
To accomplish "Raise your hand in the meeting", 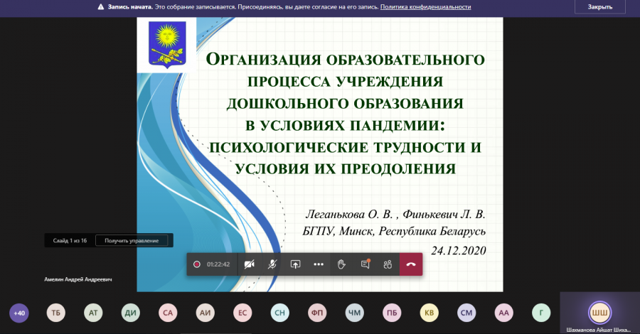I will (341, 264).
